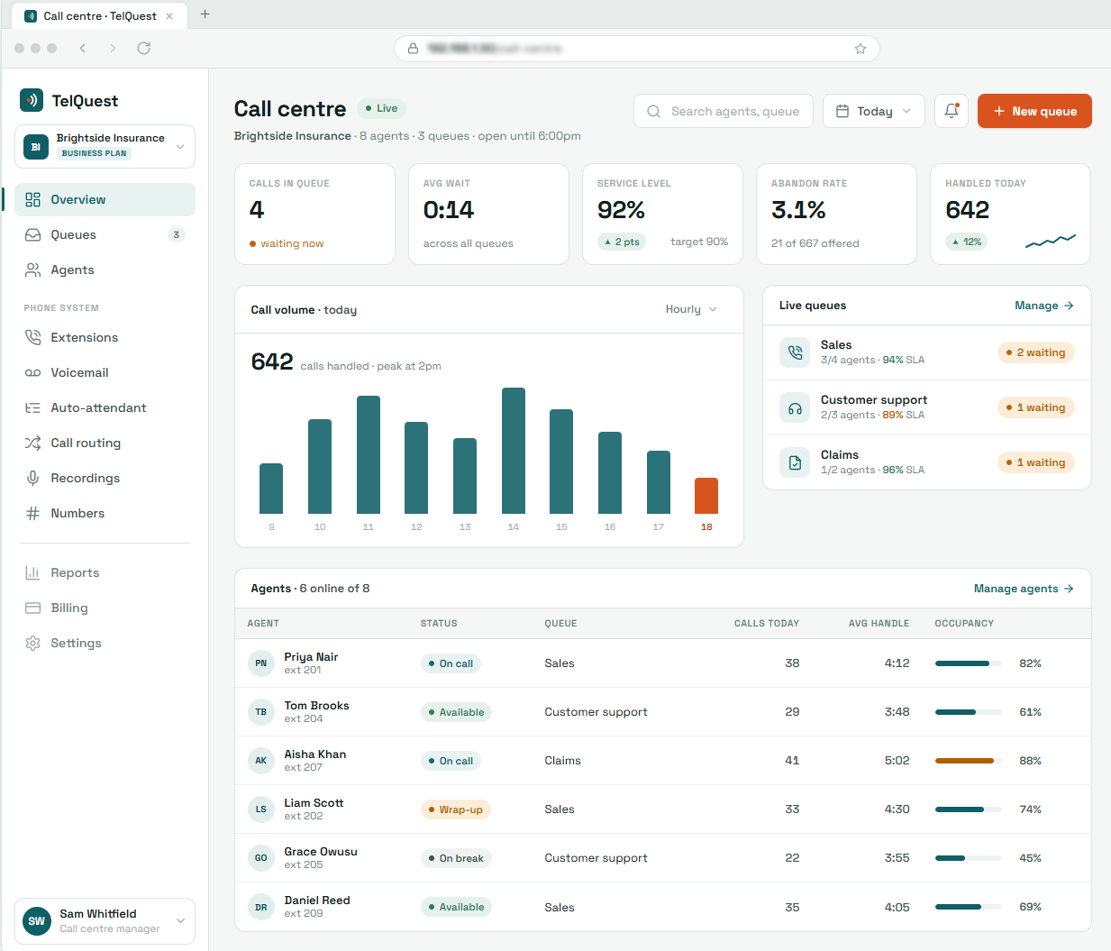Click the Settings gear icon

tap(33, 643)
